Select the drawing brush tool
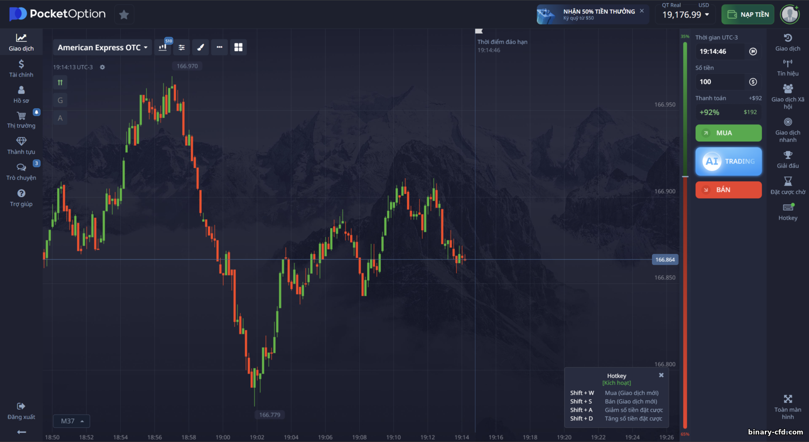 pyautogui.click(x=201, y=47)
